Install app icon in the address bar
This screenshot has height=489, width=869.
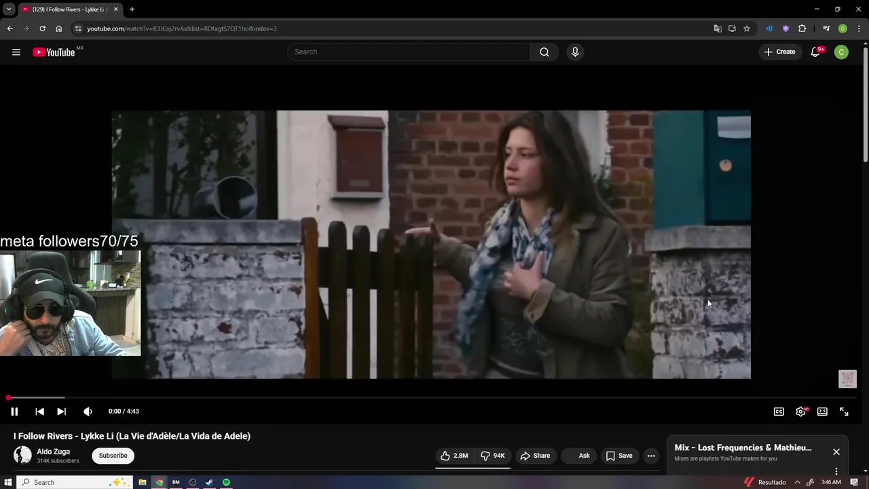[x=732, y=29]
